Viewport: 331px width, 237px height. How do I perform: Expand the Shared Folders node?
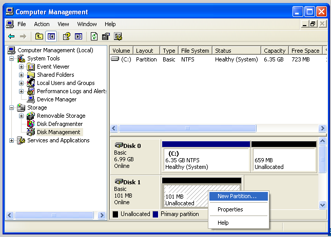click(x=21, y=75)
